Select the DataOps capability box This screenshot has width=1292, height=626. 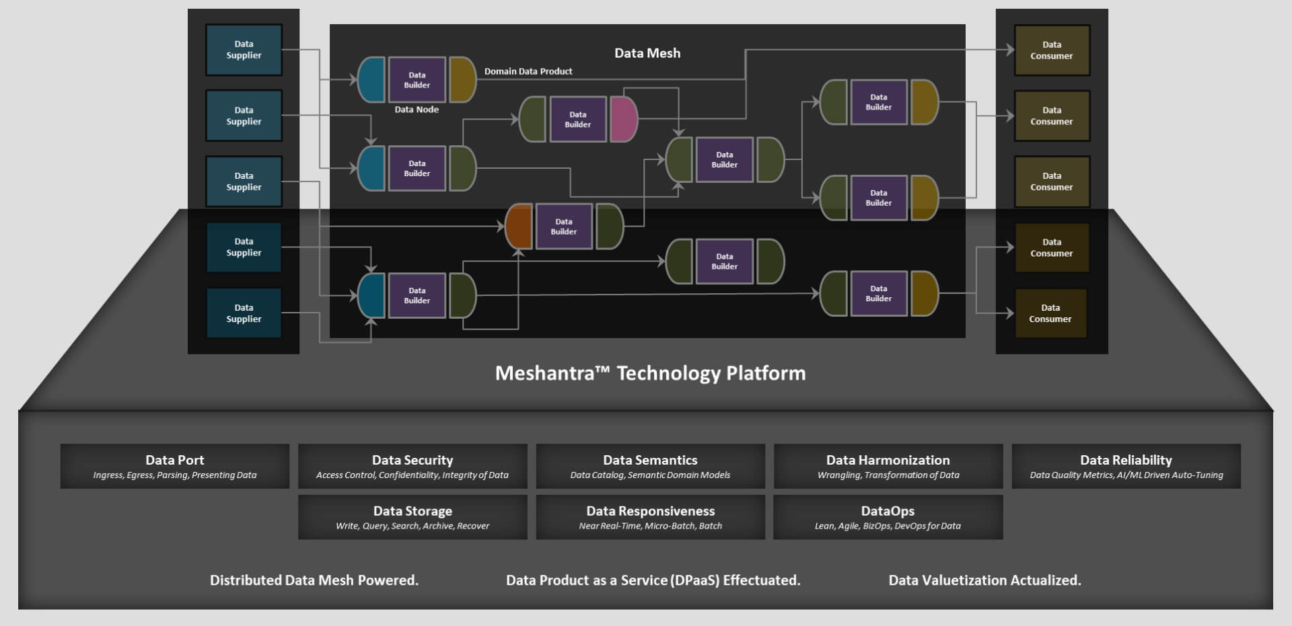(888, 517)
